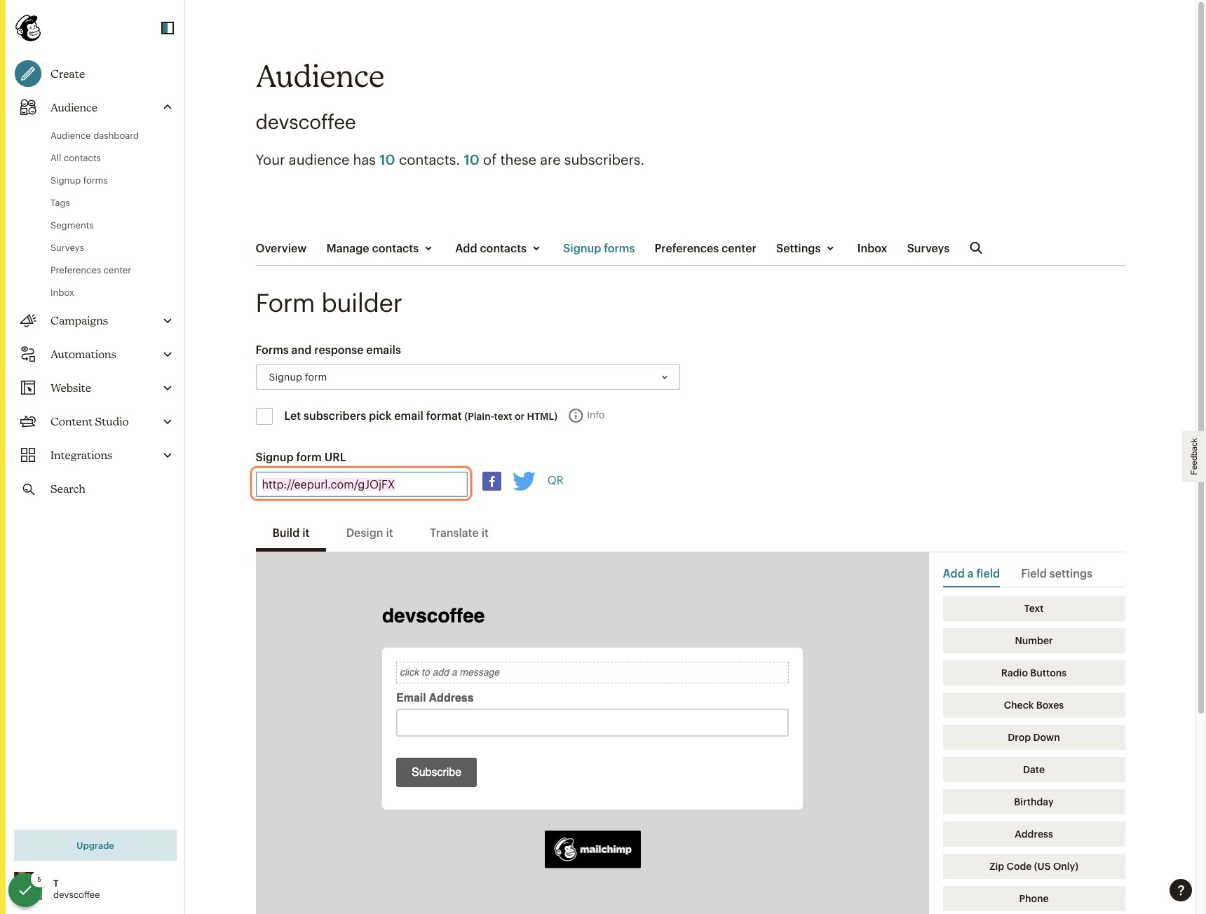Collapse the Audience sidebar section

pos(168,107)
